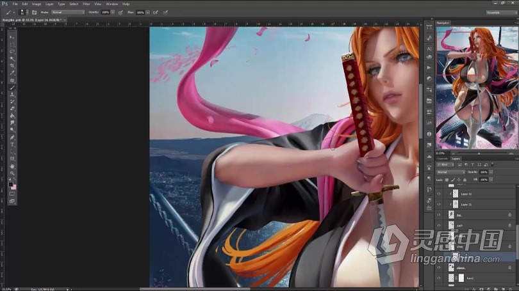This screenshot has width=519, height=291.
Task: Select the Path Selection tool
Action: (12, 152)
